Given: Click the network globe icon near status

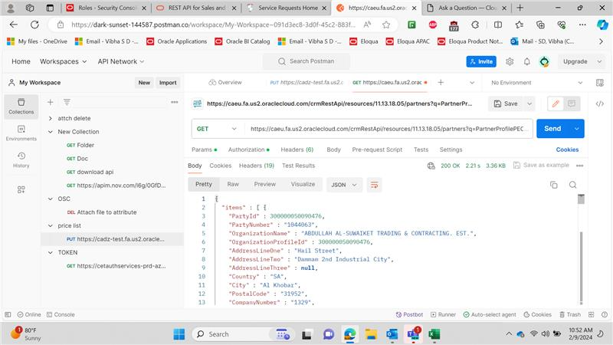Looking at the screenshot, I should (431, 166).
